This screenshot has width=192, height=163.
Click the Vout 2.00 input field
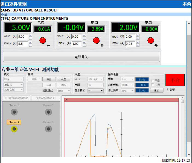(130, 37)
